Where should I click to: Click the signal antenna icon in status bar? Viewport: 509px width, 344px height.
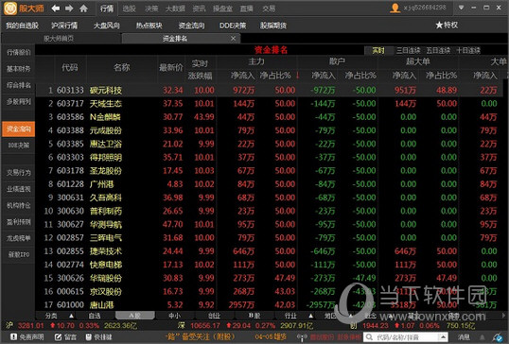[302, 337]
